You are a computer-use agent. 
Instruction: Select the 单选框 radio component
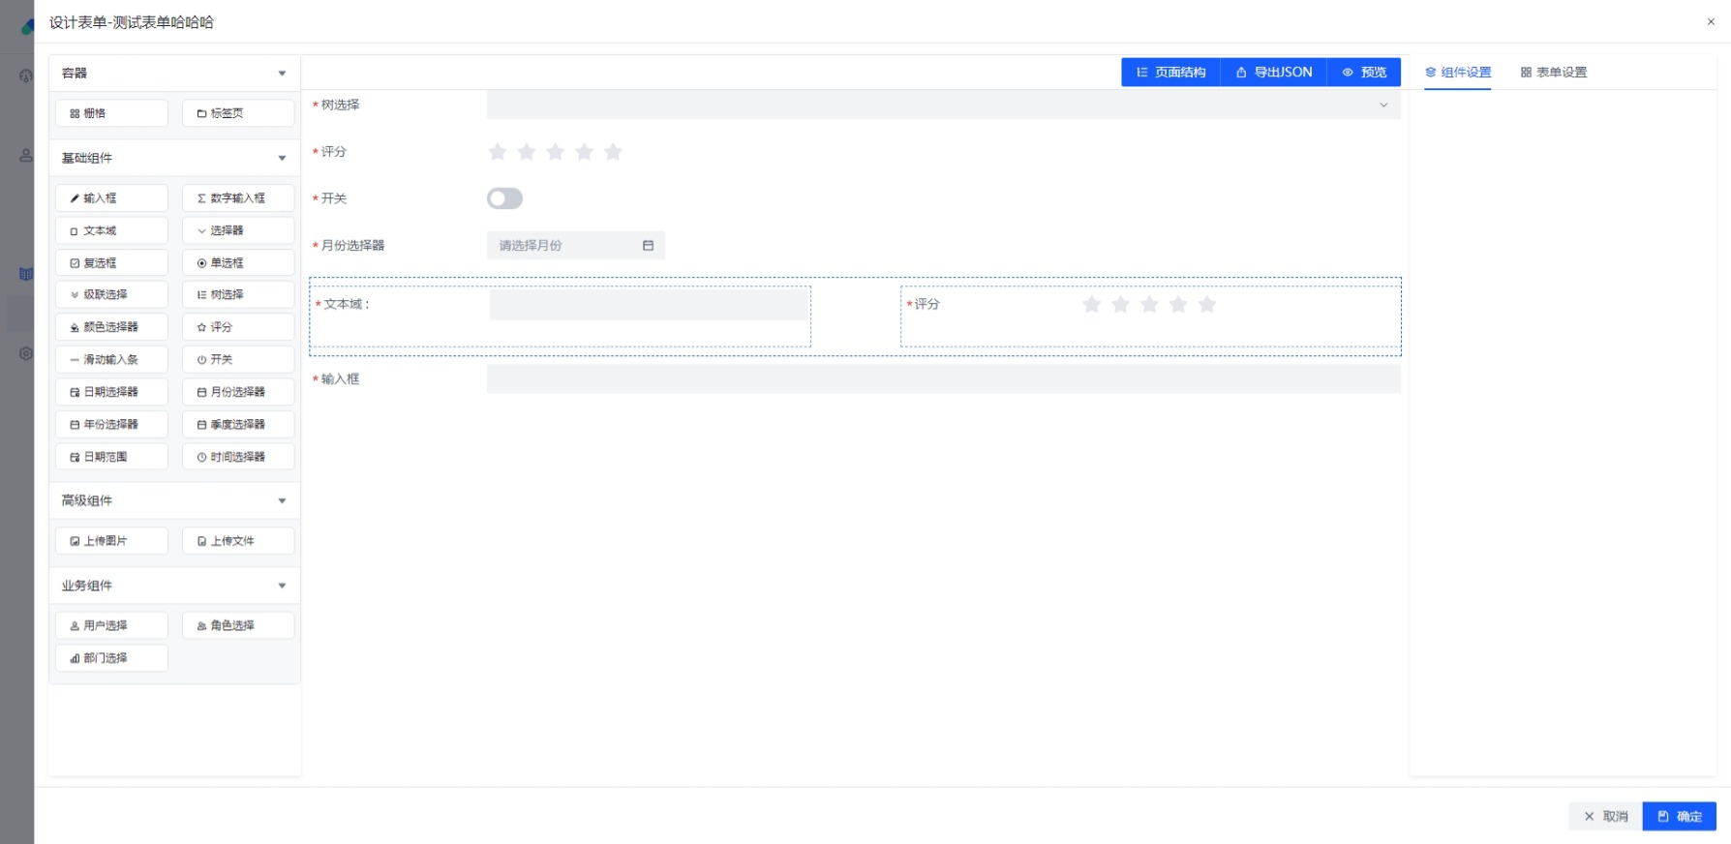(x=238, y=263)
